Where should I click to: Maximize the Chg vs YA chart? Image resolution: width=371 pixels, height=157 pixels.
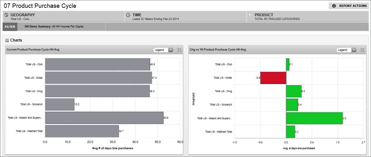(363, 50)
